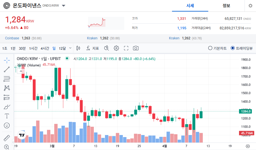This screenshot has height=150, width=256.
Task: Collapse drawing toolbar with side arrow
Action: click(13, 142)
